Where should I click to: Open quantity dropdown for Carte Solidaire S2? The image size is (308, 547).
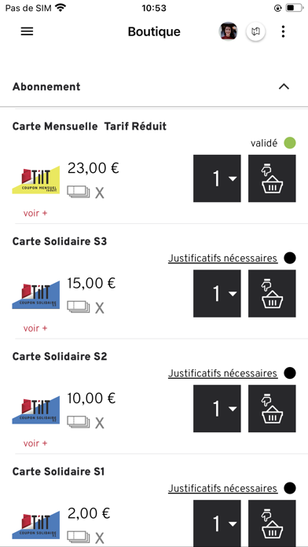pos(217,409)
